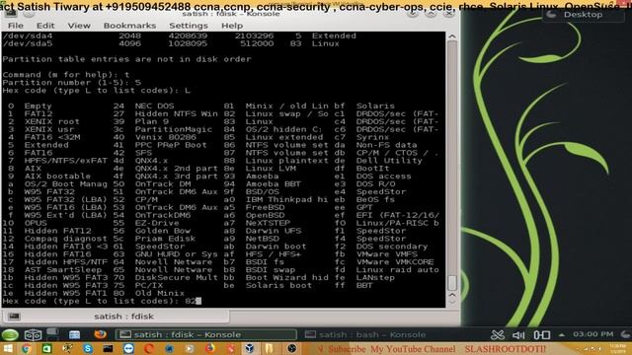Click the scrollbar up arrow at top of terminal
Image resolution: width=632 pixels, height=355 pixels.
452,36
